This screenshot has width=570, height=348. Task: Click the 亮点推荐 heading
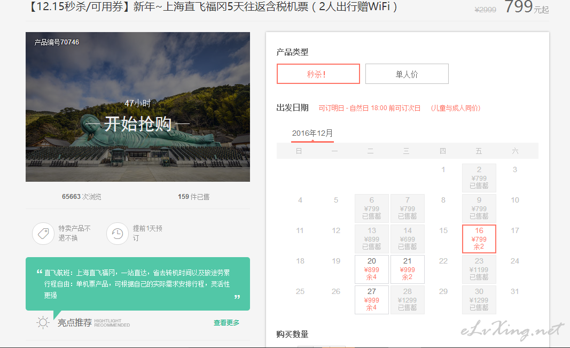(x=74, y=322)
